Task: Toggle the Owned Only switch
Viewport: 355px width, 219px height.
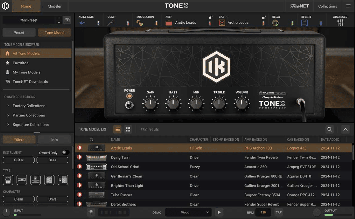Action: 66,152
